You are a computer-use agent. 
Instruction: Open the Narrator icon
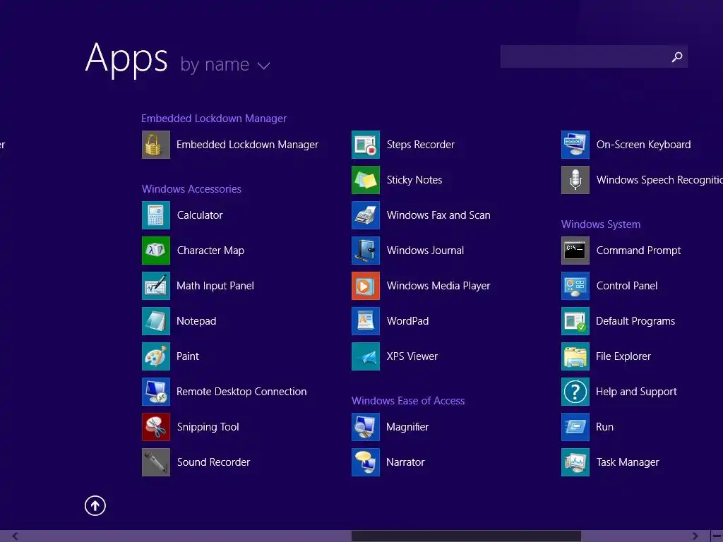pos(366,462)
